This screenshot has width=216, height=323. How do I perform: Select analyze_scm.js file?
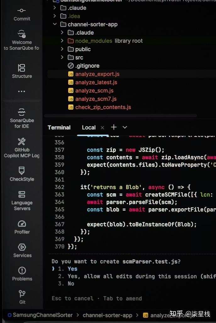tap(91, 91)
